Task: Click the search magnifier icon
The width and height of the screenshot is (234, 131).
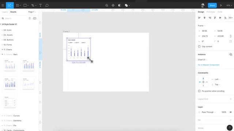Action: (x=3, y=19)
